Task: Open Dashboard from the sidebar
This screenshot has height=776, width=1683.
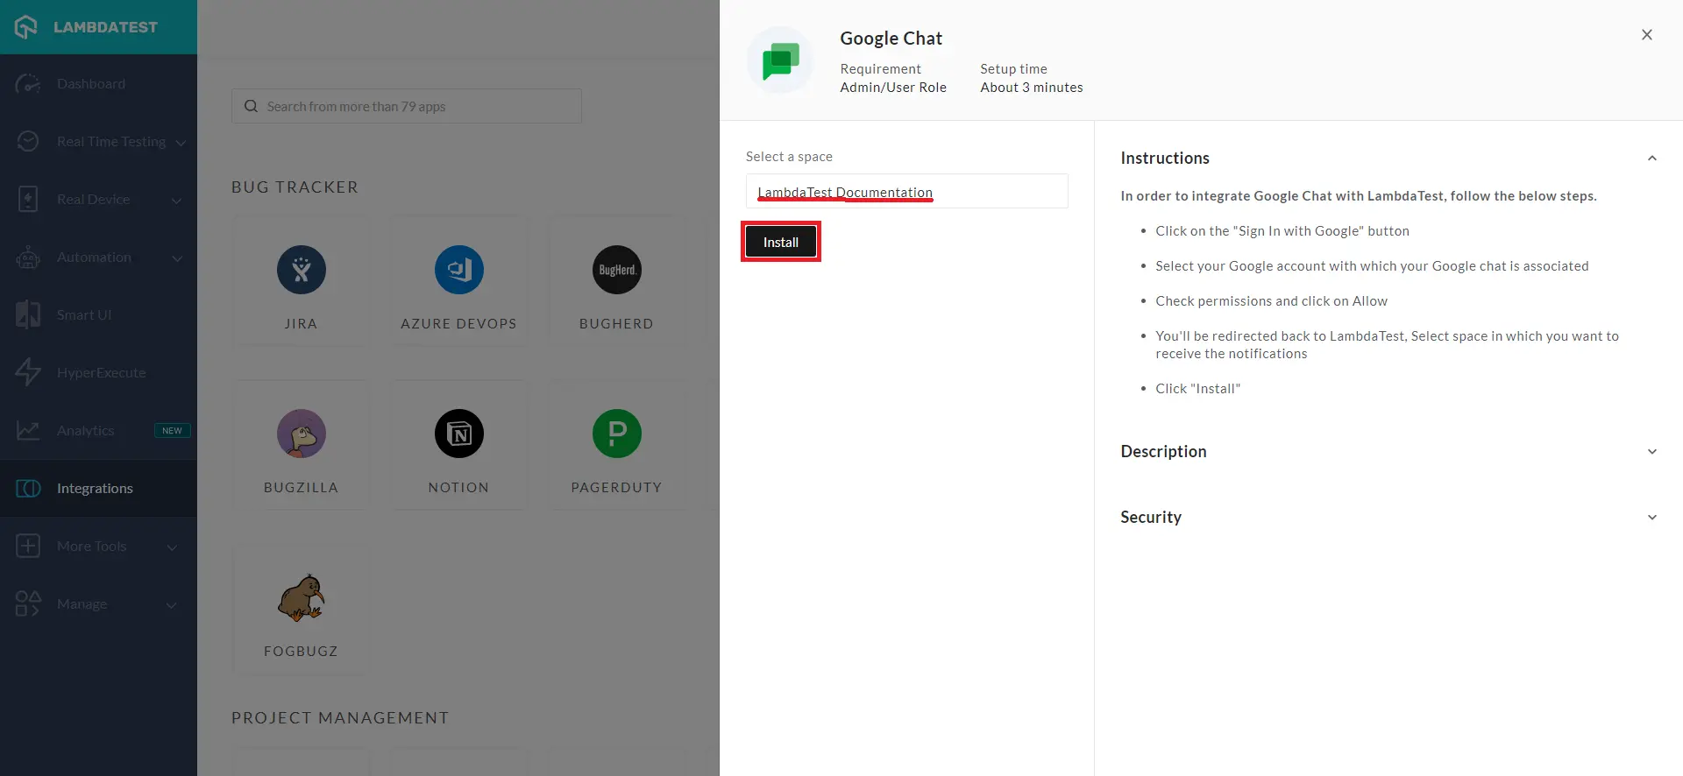Action: [91, 84]
